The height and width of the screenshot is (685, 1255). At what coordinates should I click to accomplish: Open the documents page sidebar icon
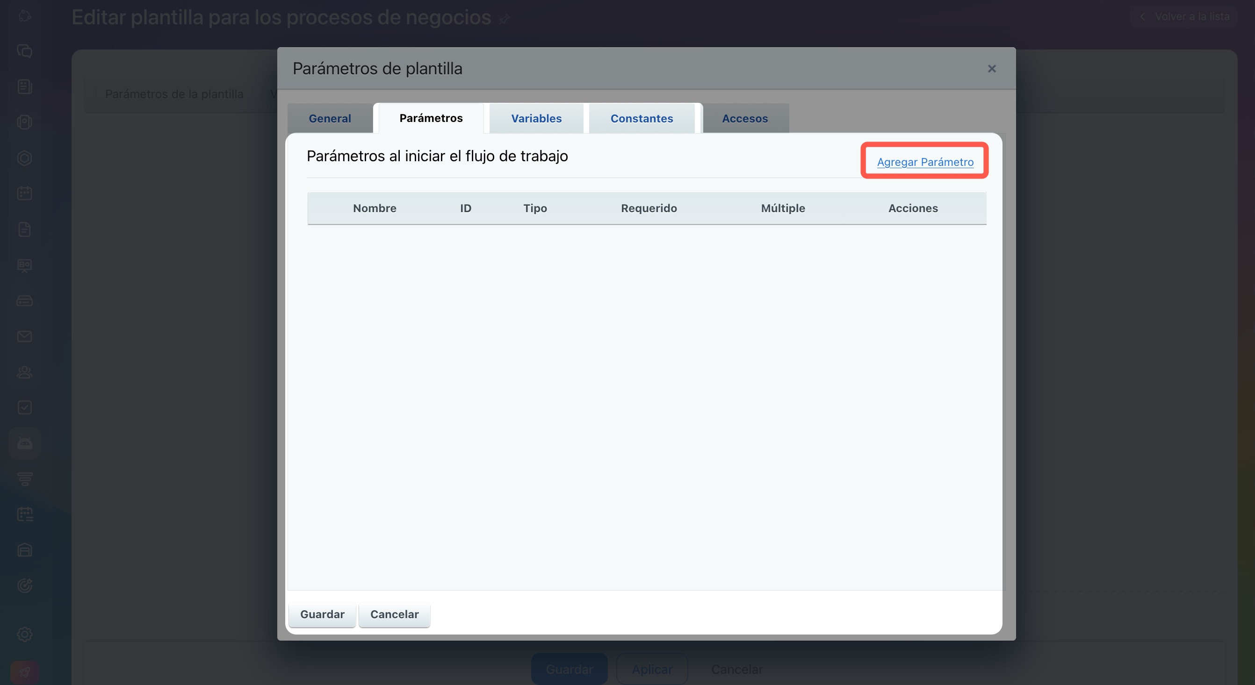(24, 229)
